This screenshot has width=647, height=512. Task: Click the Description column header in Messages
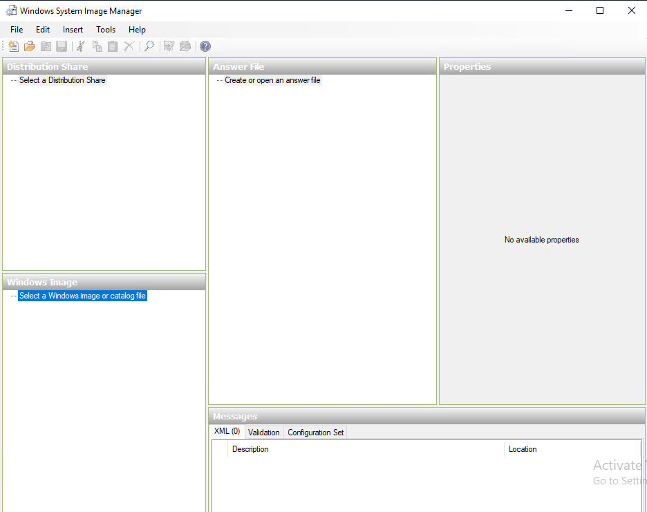[250, 449]
